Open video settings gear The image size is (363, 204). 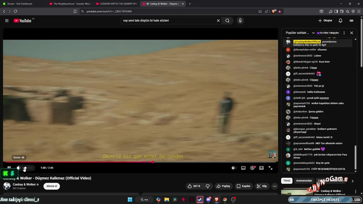coord(252,168)
